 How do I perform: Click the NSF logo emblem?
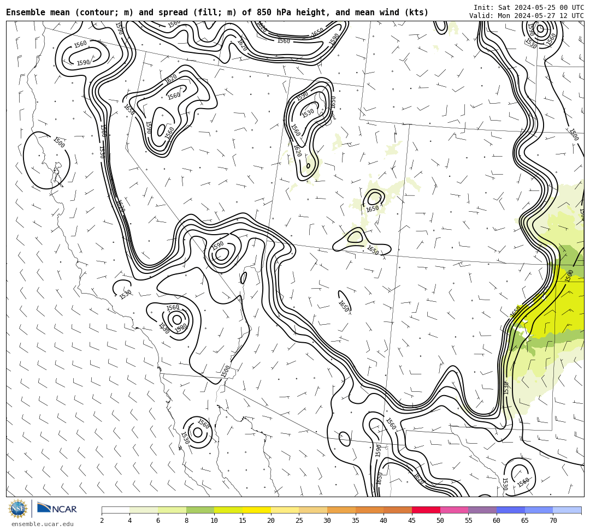tap(18, 509)
